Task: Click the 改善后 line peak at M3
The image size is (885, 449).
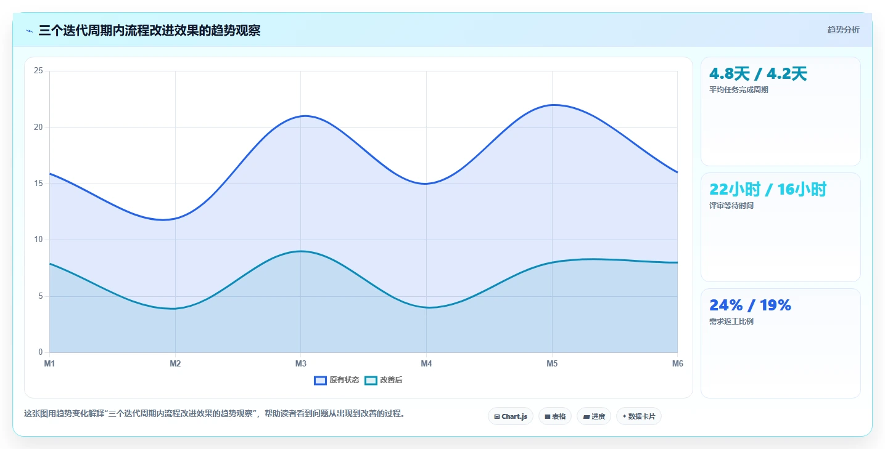Action: click(x=301, y=251)
